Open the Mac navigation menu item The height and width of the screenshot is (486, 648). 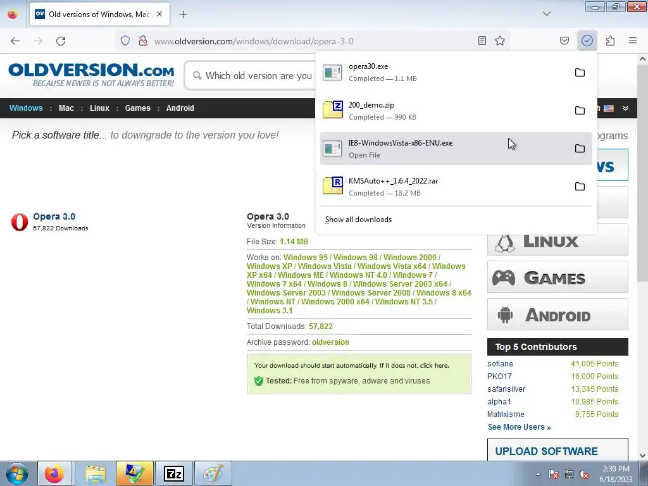coord(66,108)
